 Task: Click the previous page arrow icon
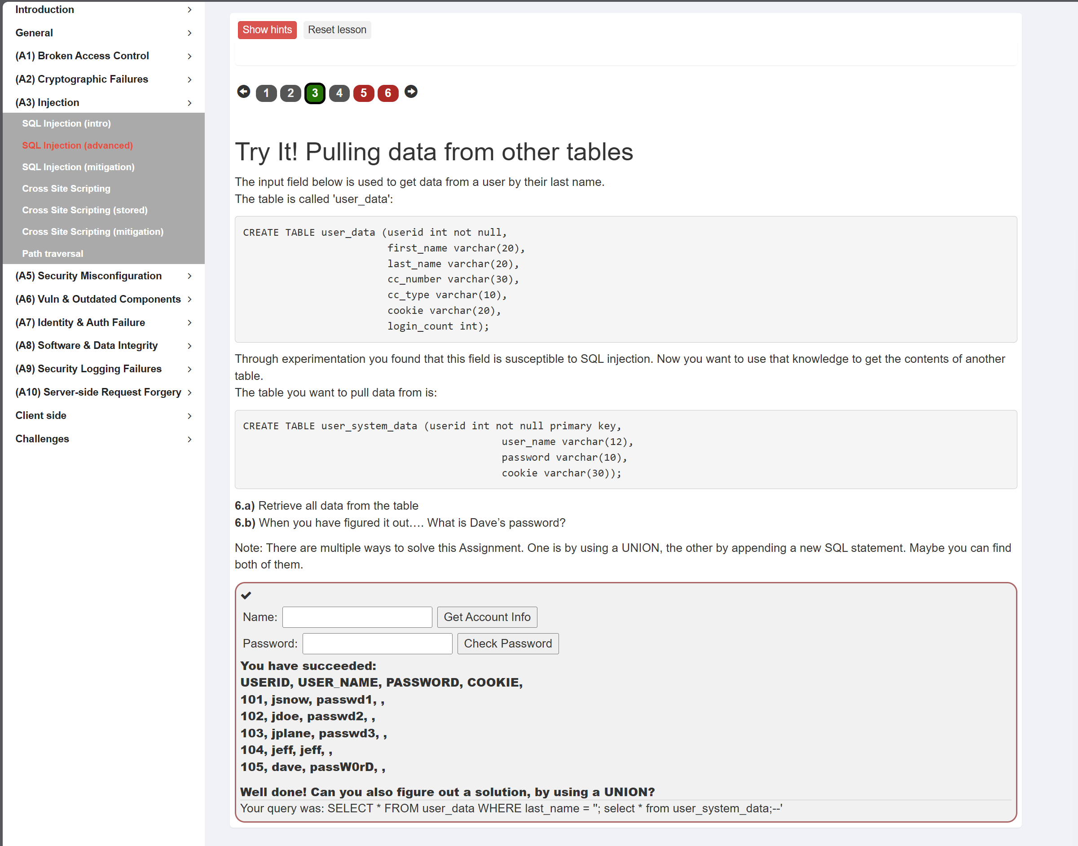[243, 92]
